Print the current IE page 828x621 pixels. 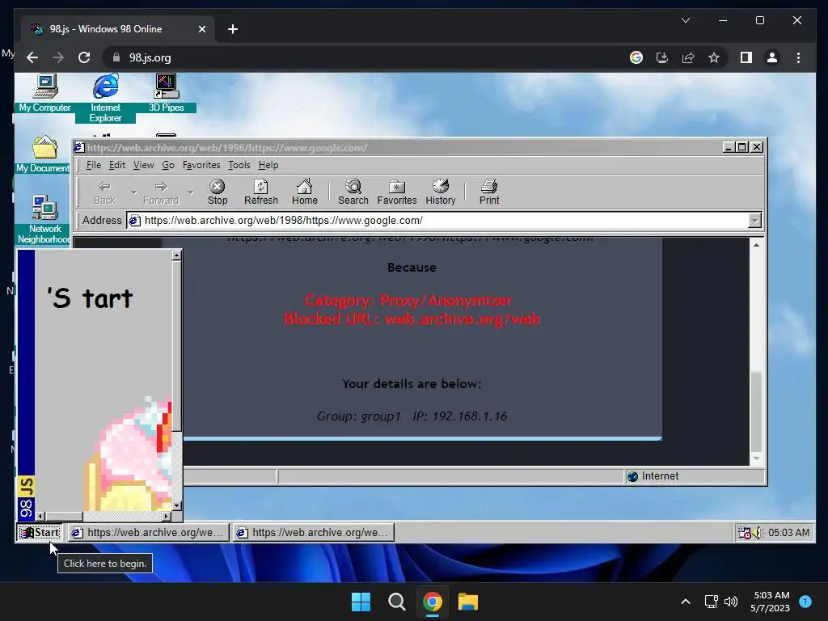point(489,192)
